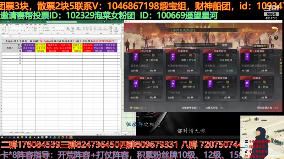Copy the 泡菜女粉团 team ID icon
Image resolution: width=284 pixels, height=159 pixels.
click(x=228, y=55)
